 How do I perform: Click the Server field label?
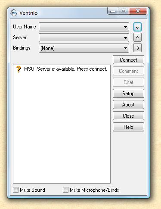coord(20,37)
